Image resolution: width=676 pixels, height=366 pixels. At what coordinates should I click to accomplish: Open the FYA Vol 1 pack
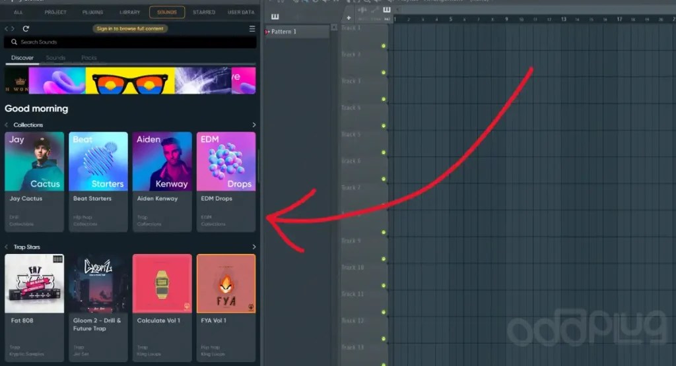point(226,308)
